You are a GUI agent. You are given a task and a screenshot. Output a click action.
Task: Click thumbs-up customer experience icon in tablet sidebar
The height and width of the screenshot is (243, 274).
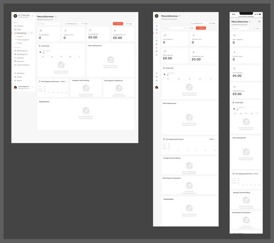click(x=157, y=55)
